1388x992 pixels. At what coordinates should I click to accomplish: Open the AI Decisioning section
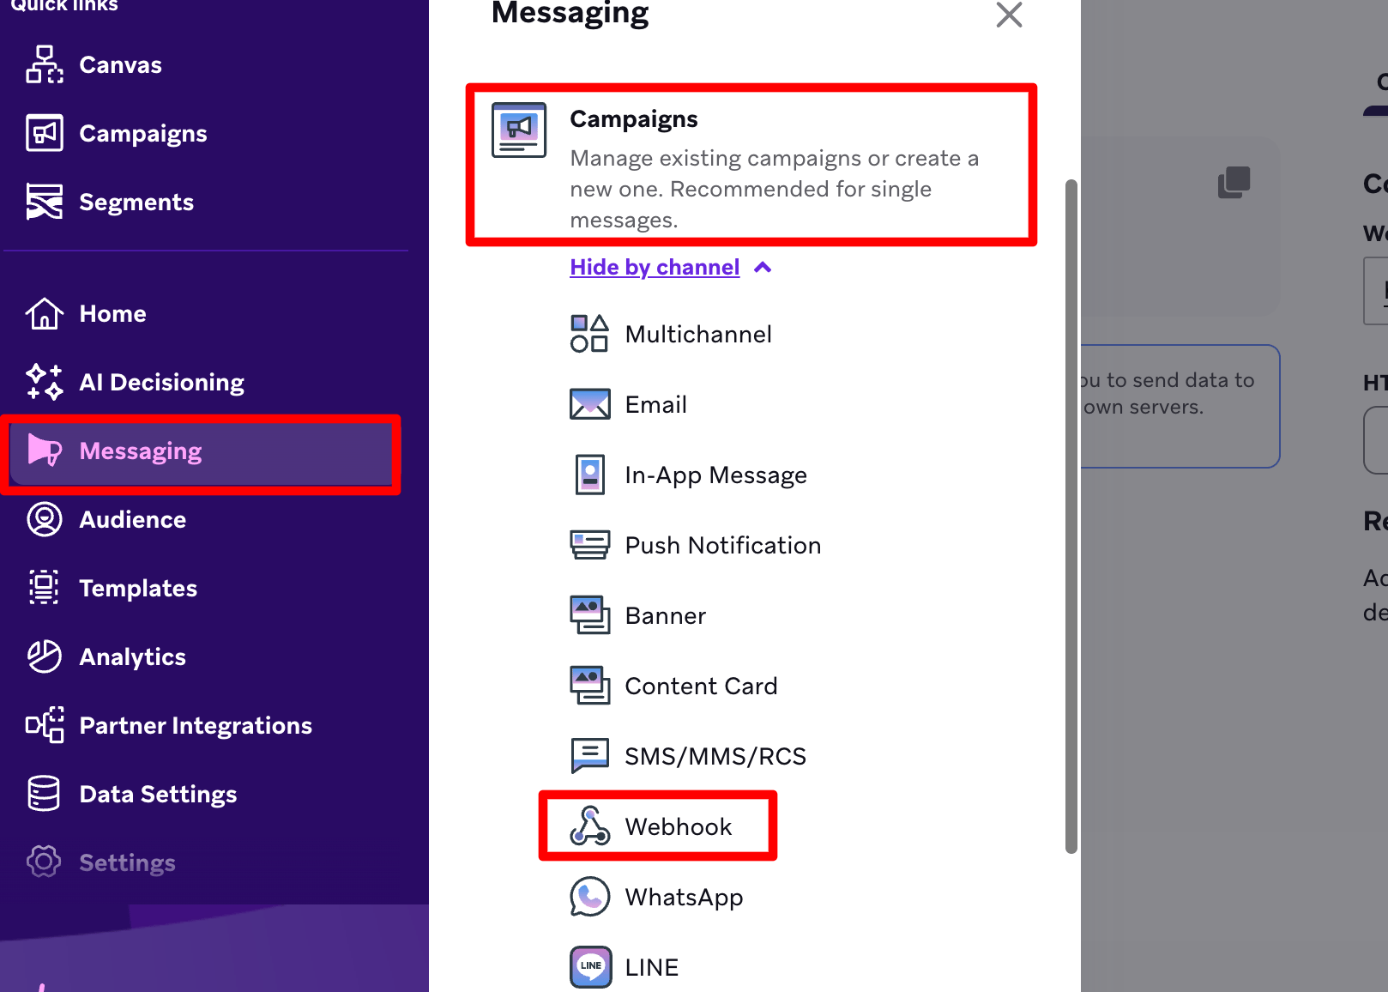tap(161, 382)
